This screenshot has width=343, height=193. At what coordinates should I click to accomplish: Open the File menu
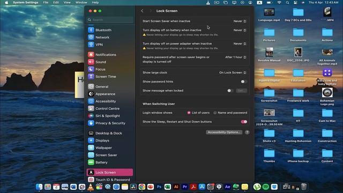pyautogui.click(x=46, y=2)
